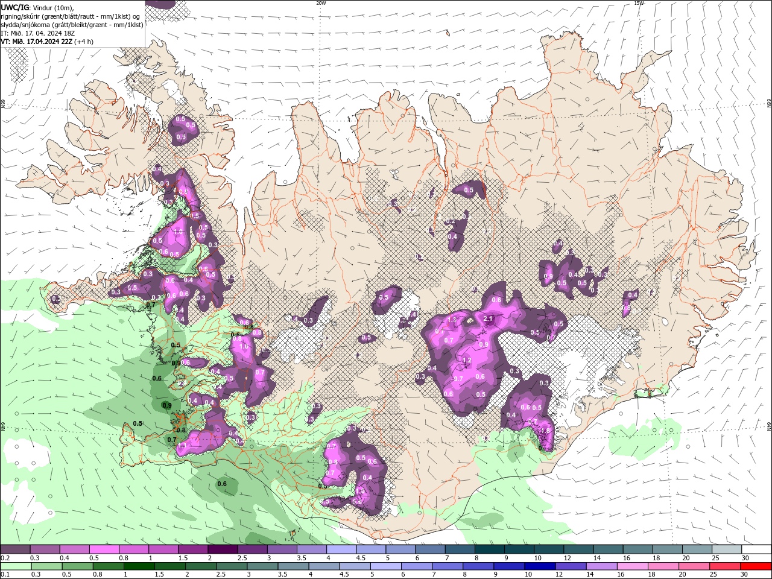Click the palest green swatch labeled 0.1
772x579 pixels.
click(x=16, y=566)
